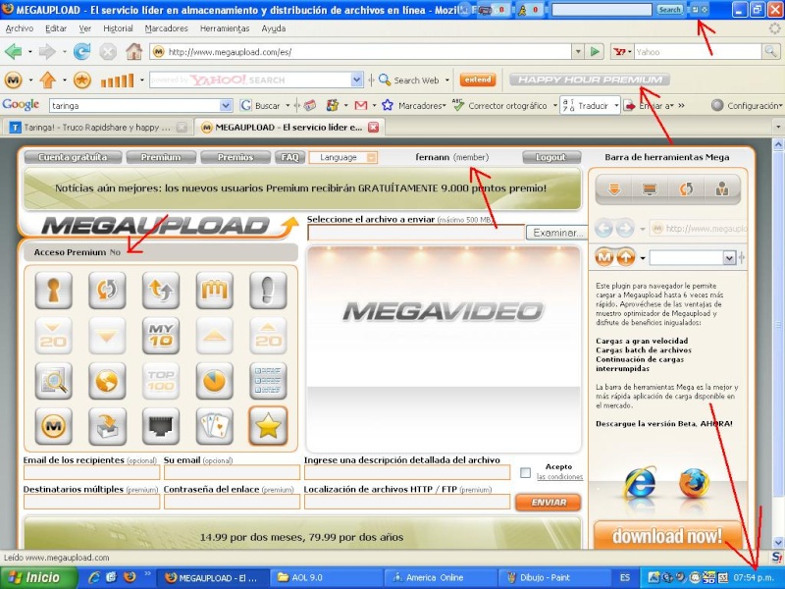The width and height of the screenshot is (785, 589).
Task: Open the TOP 100 icon
Action: pos(161,381)
